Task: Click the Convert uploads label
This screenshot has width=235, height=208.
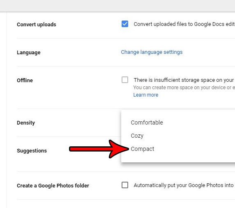Action: [x=37, y=24]
